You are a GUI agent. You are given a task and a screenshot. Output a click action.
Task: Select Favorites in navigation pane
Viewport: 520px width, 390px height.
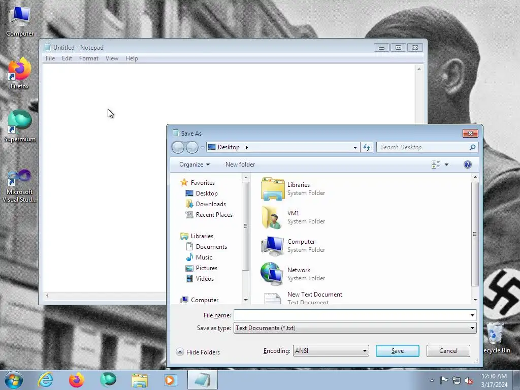[x=198, y=183]
